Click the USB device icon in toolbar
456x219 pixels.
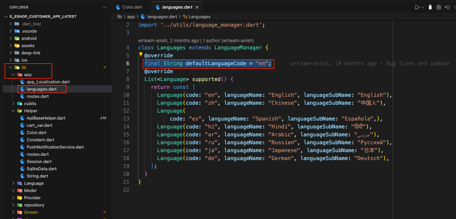pyautogui.click(x=430, y=7)
